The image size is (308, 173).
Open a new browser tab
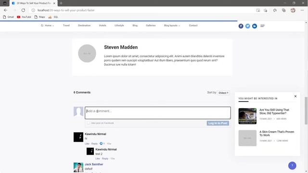tap(61, 3)
